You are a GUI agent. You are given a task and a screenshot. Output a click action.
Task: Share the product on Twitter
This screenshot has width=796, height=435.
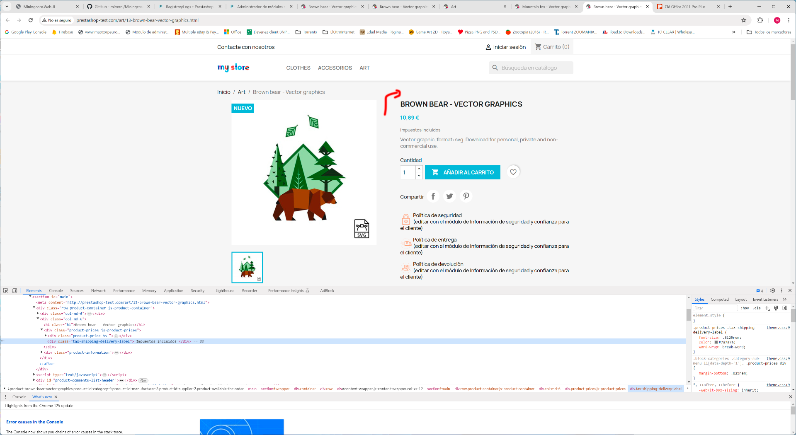click(x=449, y=196)
